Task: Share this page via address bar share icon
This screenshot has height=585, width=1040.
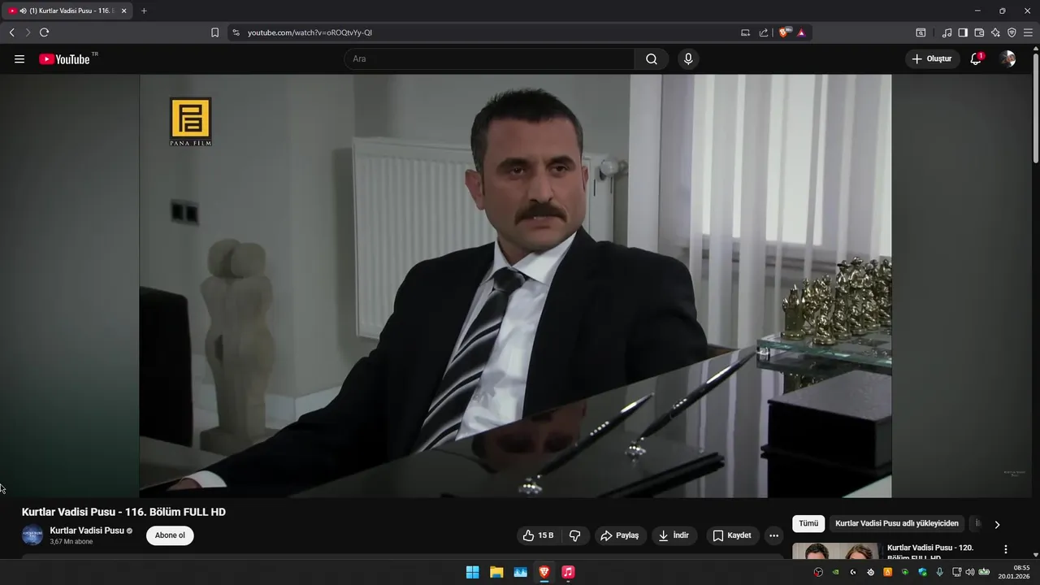Action: point(764,32)
